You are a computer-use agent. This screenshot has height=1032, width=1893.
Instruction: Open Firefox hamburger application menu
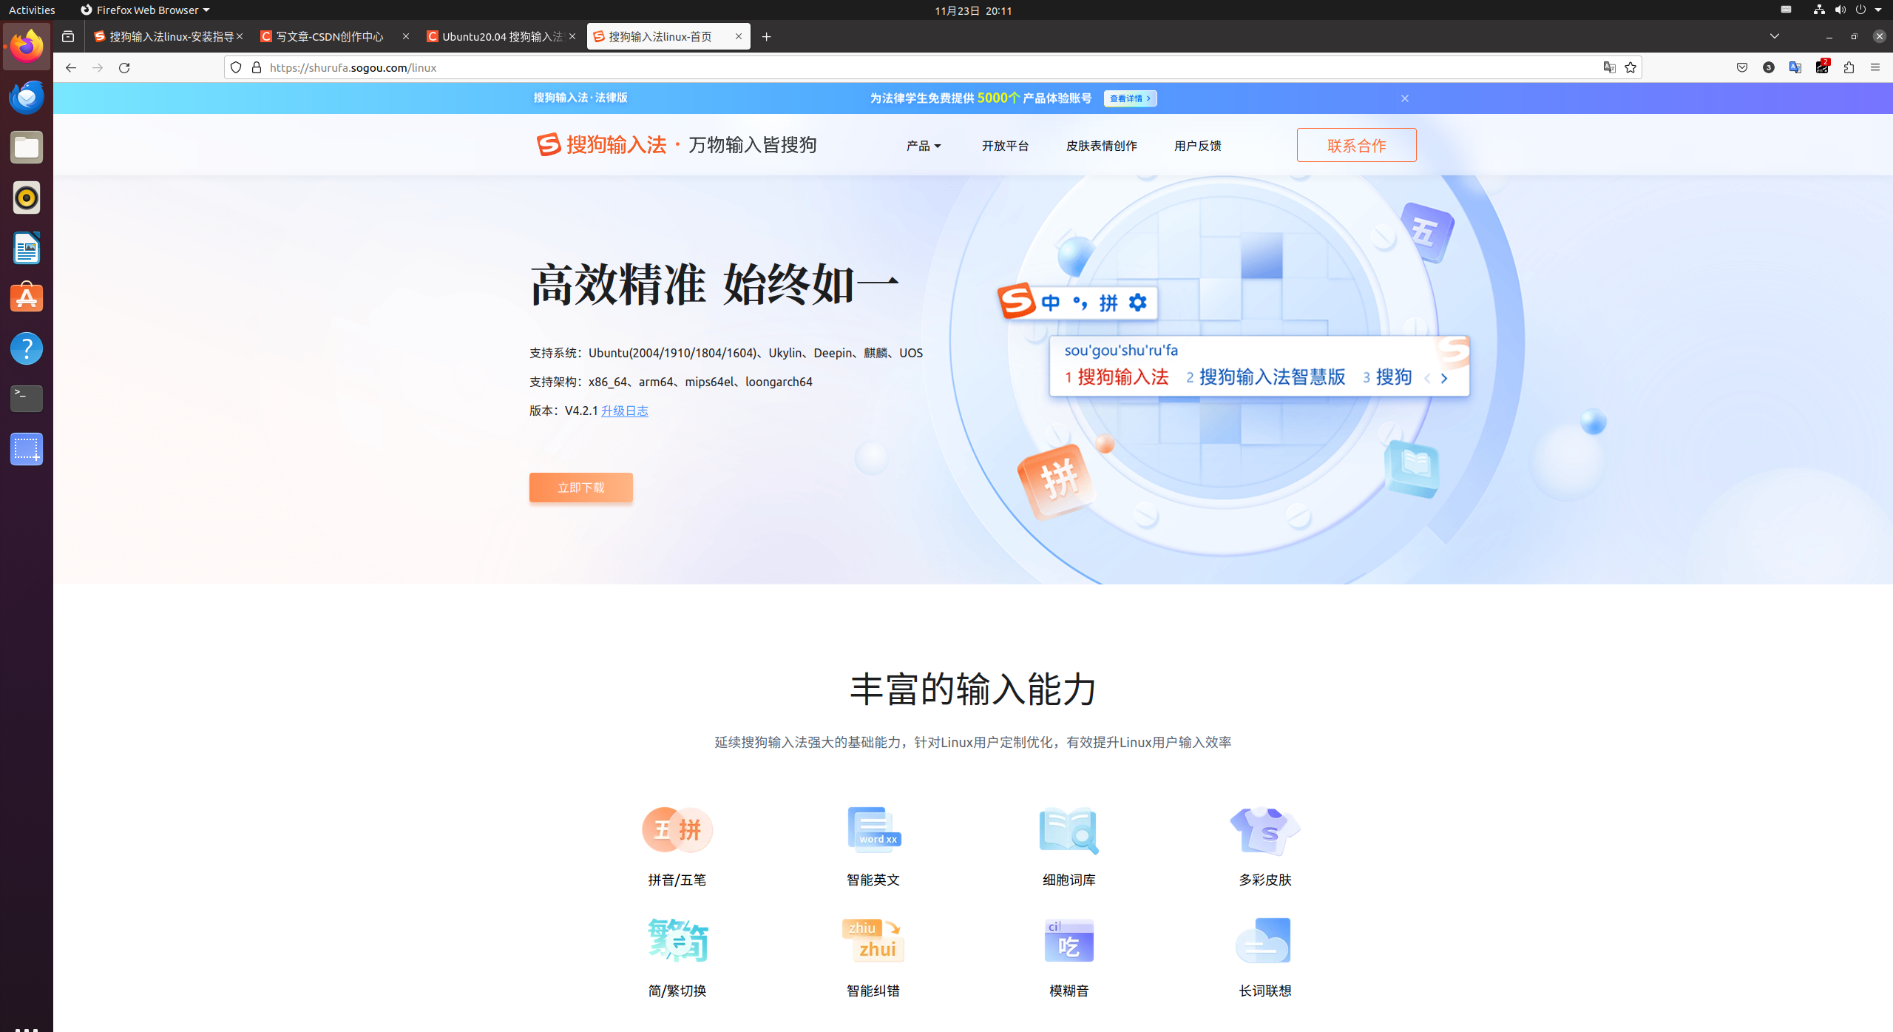pyautogui.click(x=1875, y=67)
